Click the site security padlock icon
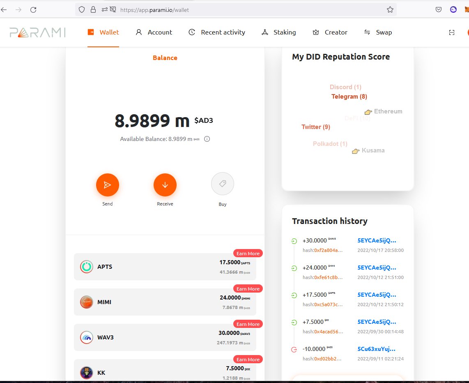469x383 pixels. pyautogui.click(x=93, y=9)
